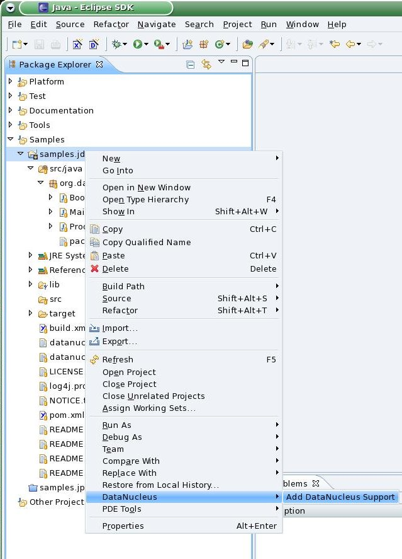
Task: Click the Previous Annotation icon
Action: click(x=312, y=44)
